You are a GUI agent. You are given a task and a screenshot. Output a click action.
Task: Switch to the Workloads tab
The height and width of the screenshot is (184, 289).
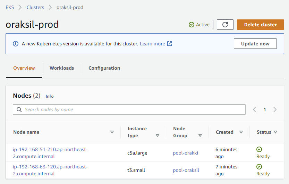point(62,68)
